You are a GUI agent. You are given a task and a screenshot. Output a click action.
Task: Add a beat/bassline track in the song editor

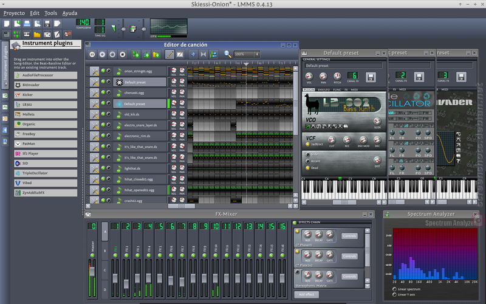(x=135, y=54)
